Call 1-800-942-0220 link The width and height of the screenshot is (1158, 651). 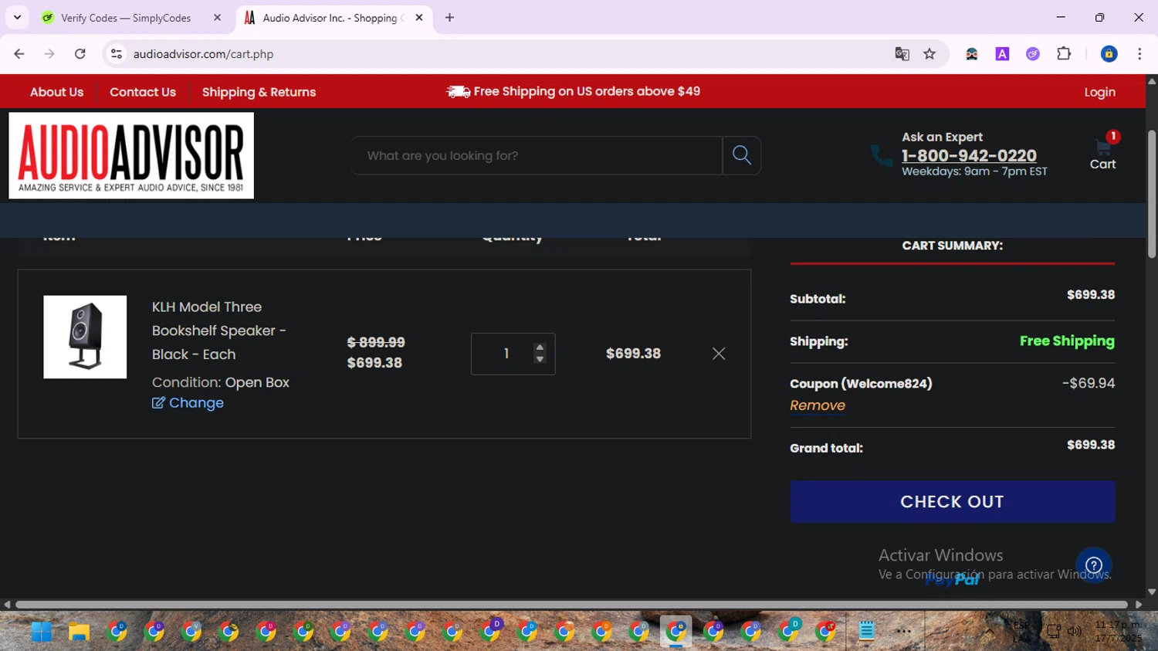[x=969, y=155]
